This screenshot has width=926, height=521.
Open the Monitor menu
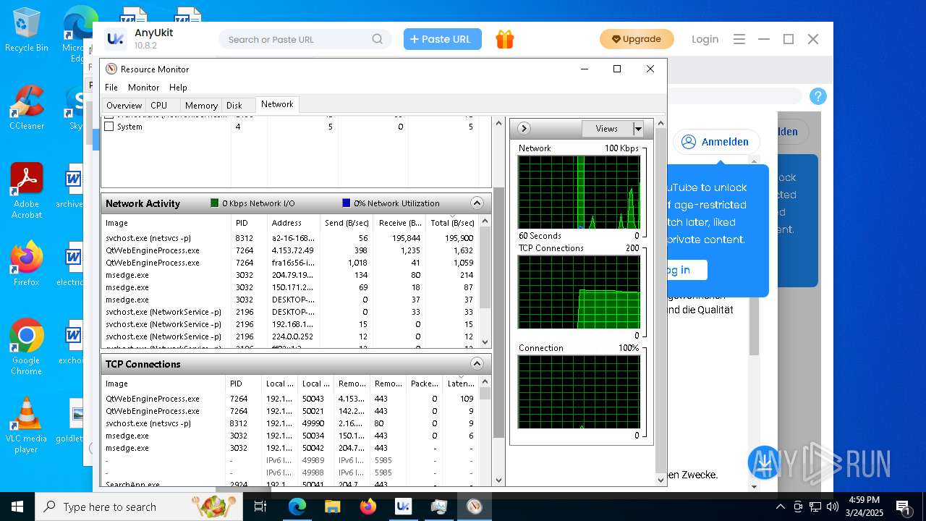pyautogui.click(x=143, y=87)
